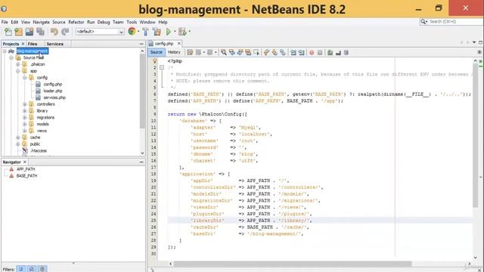484x272 pixels.
Task: Click the New File toolbar icon
Action: pos(8,32)
